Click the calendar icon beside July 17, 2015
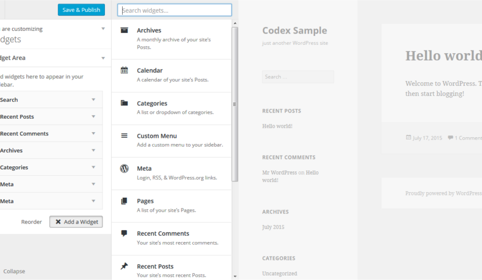 [x=409, y=137]
